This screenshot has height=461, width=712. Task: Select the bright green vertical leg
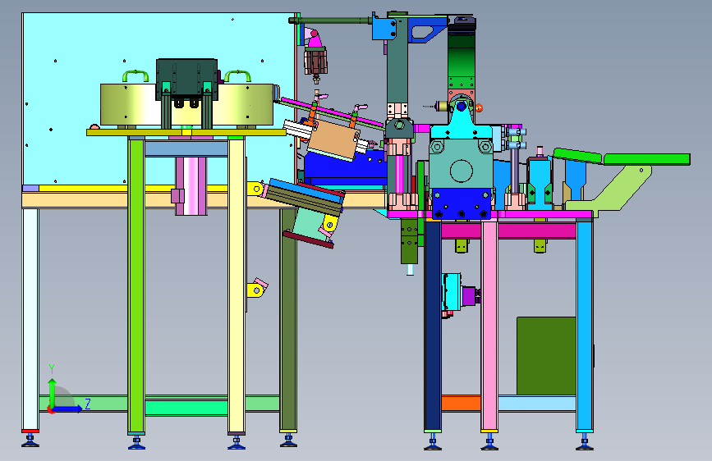136,285
